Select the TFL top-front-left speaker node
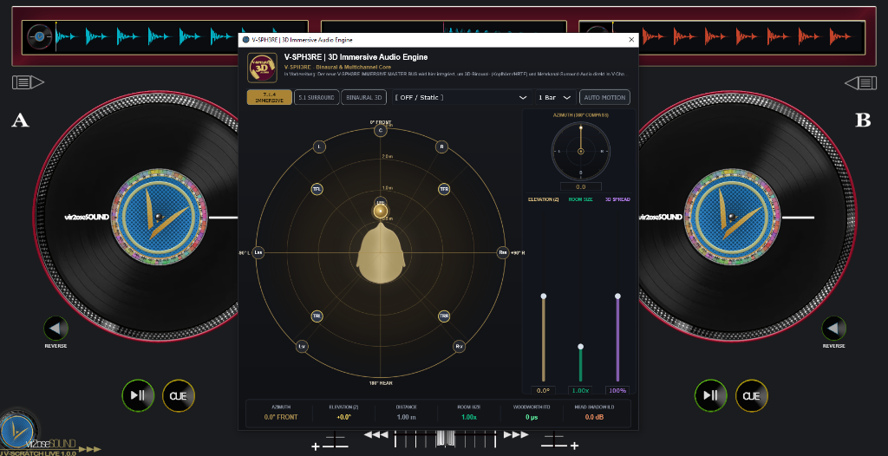Viewport: 888px width, 456px height. [x=317, y=189]
